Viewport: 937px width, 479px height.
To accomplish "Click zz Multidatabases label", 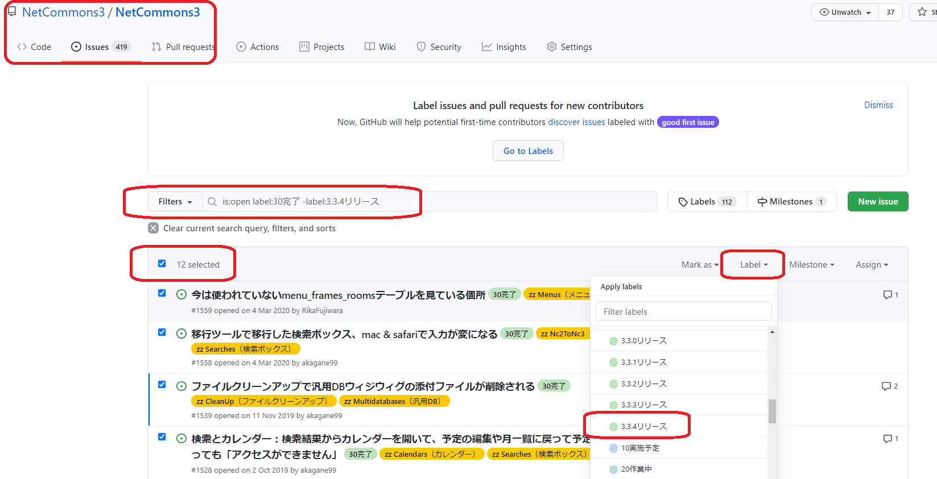I will tap(394, 401).
